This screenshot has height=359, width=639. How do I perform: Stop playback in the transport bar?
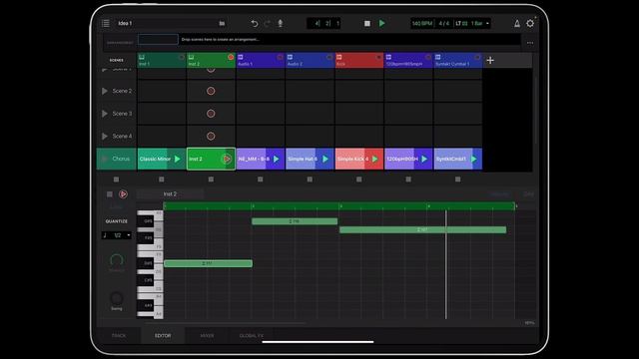[x=367, y=23]
